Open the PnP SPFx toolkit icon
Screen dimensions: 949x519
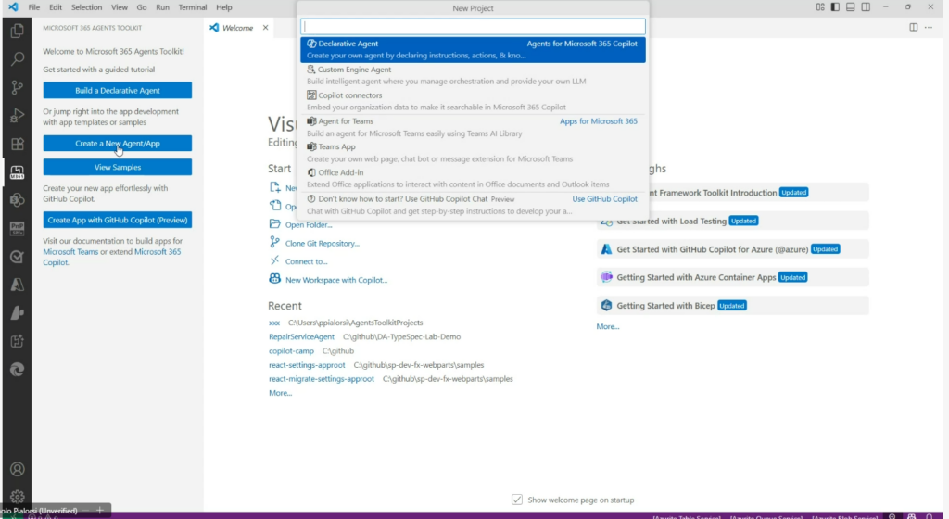click(x=17, y=229)
